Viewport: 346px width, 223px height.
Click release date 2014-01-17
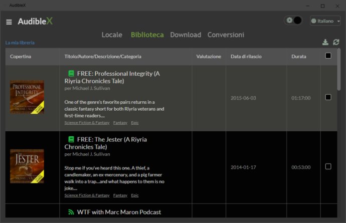point(243,167)
